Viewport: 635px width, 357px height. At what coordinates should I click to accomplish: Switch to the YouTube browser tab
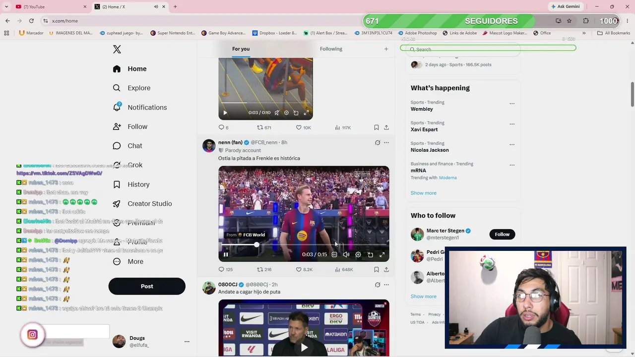[51, 6]
